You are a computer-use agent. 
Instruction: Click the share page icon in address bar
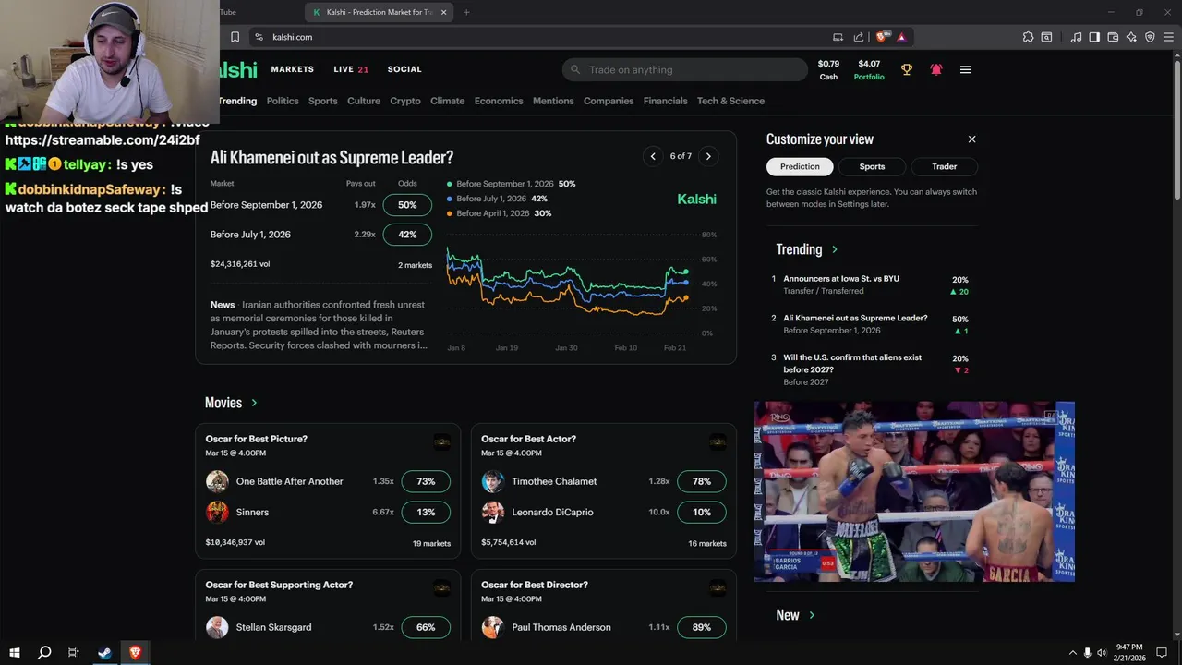[x=859, y=37]
